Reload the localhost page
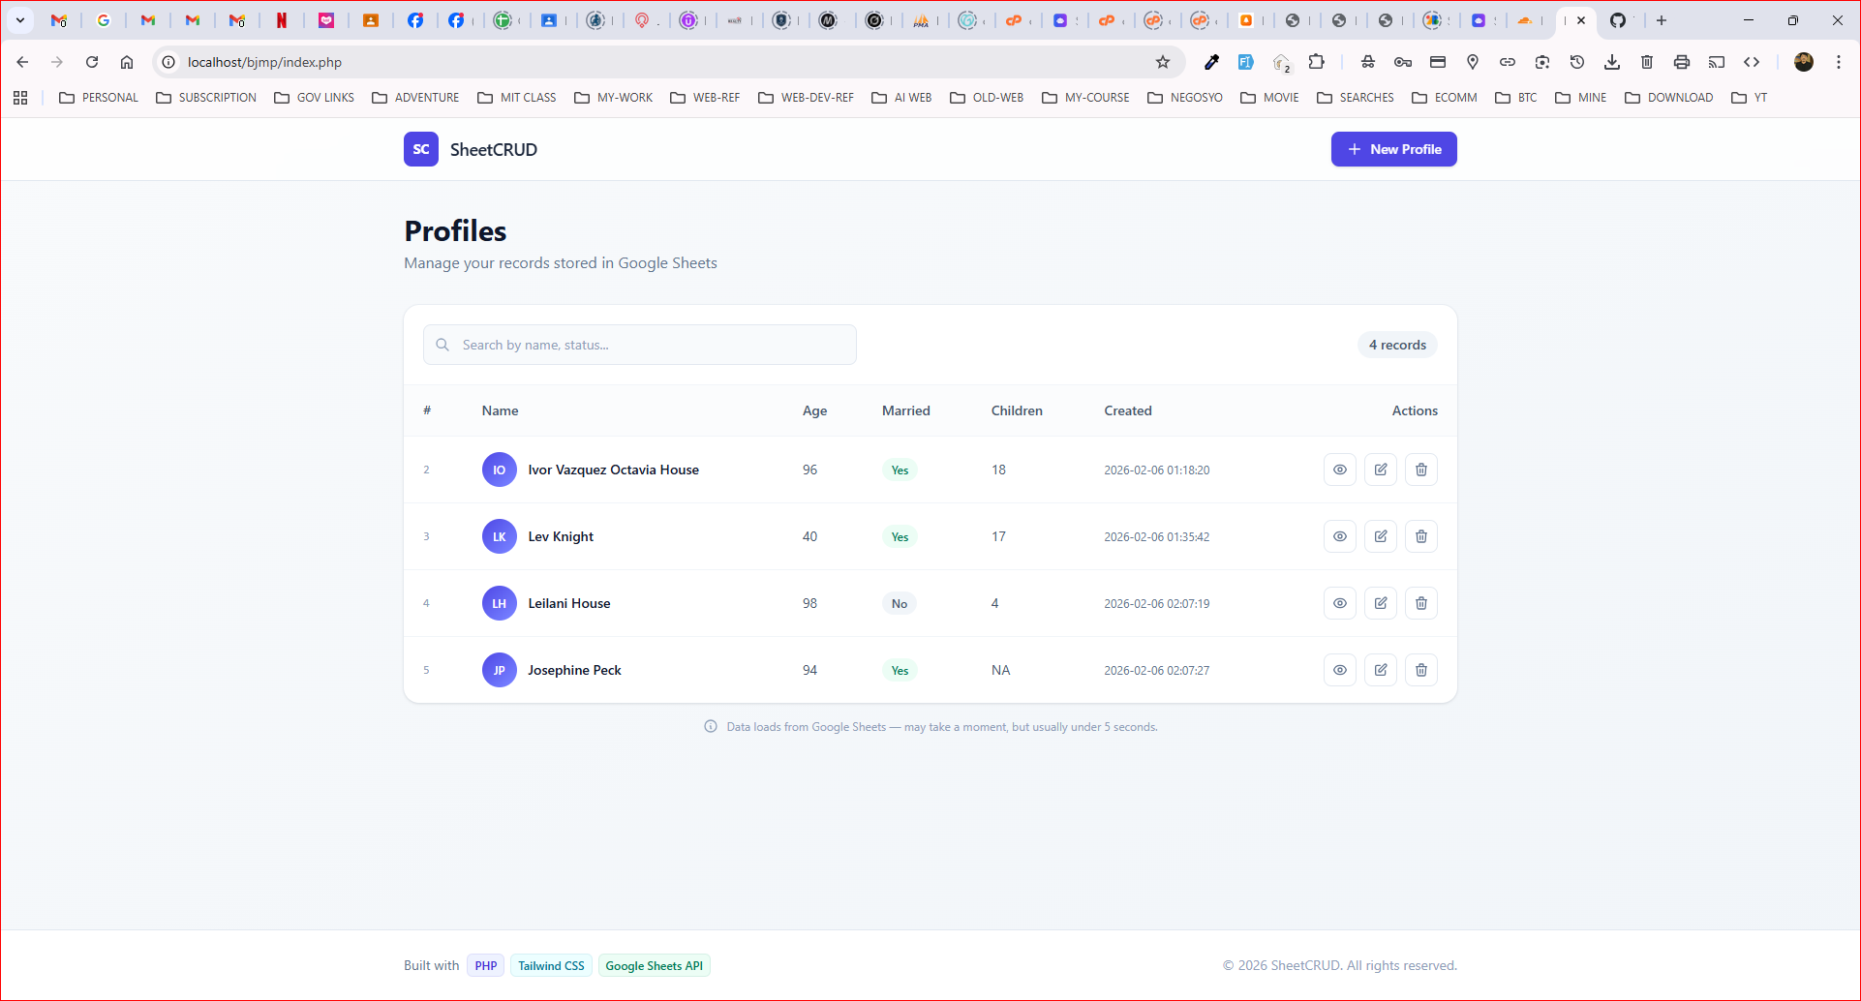The image size is (1861, 1001). pos(92,62)
